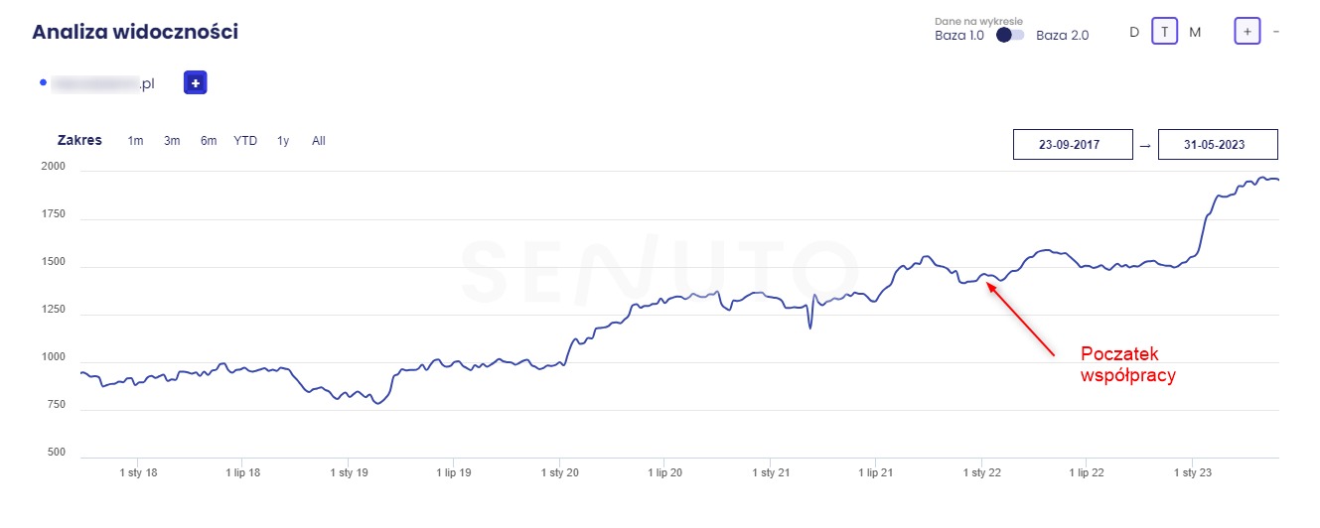Click the zoom-out minus icon
The height and width of the screenshot is (528, 1320).
click(1276, 32)
